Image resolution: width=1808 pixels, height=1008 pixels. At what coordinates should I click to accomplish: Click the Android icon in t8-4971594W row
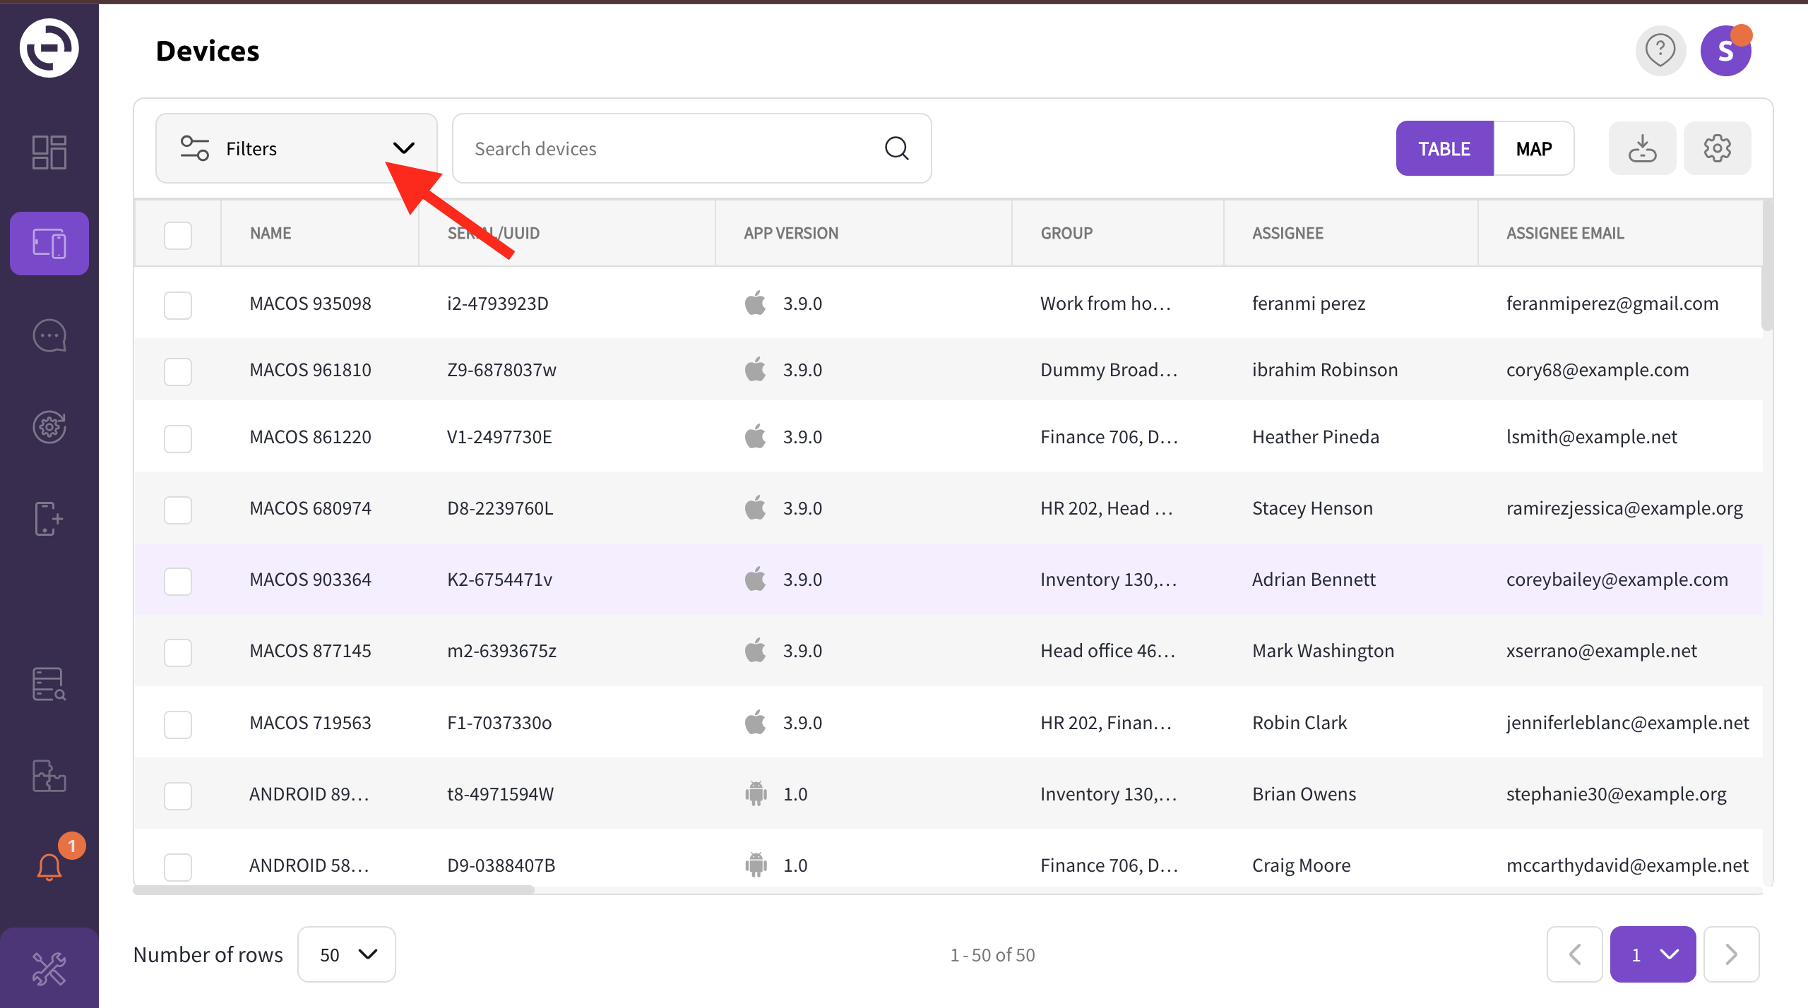756,793
